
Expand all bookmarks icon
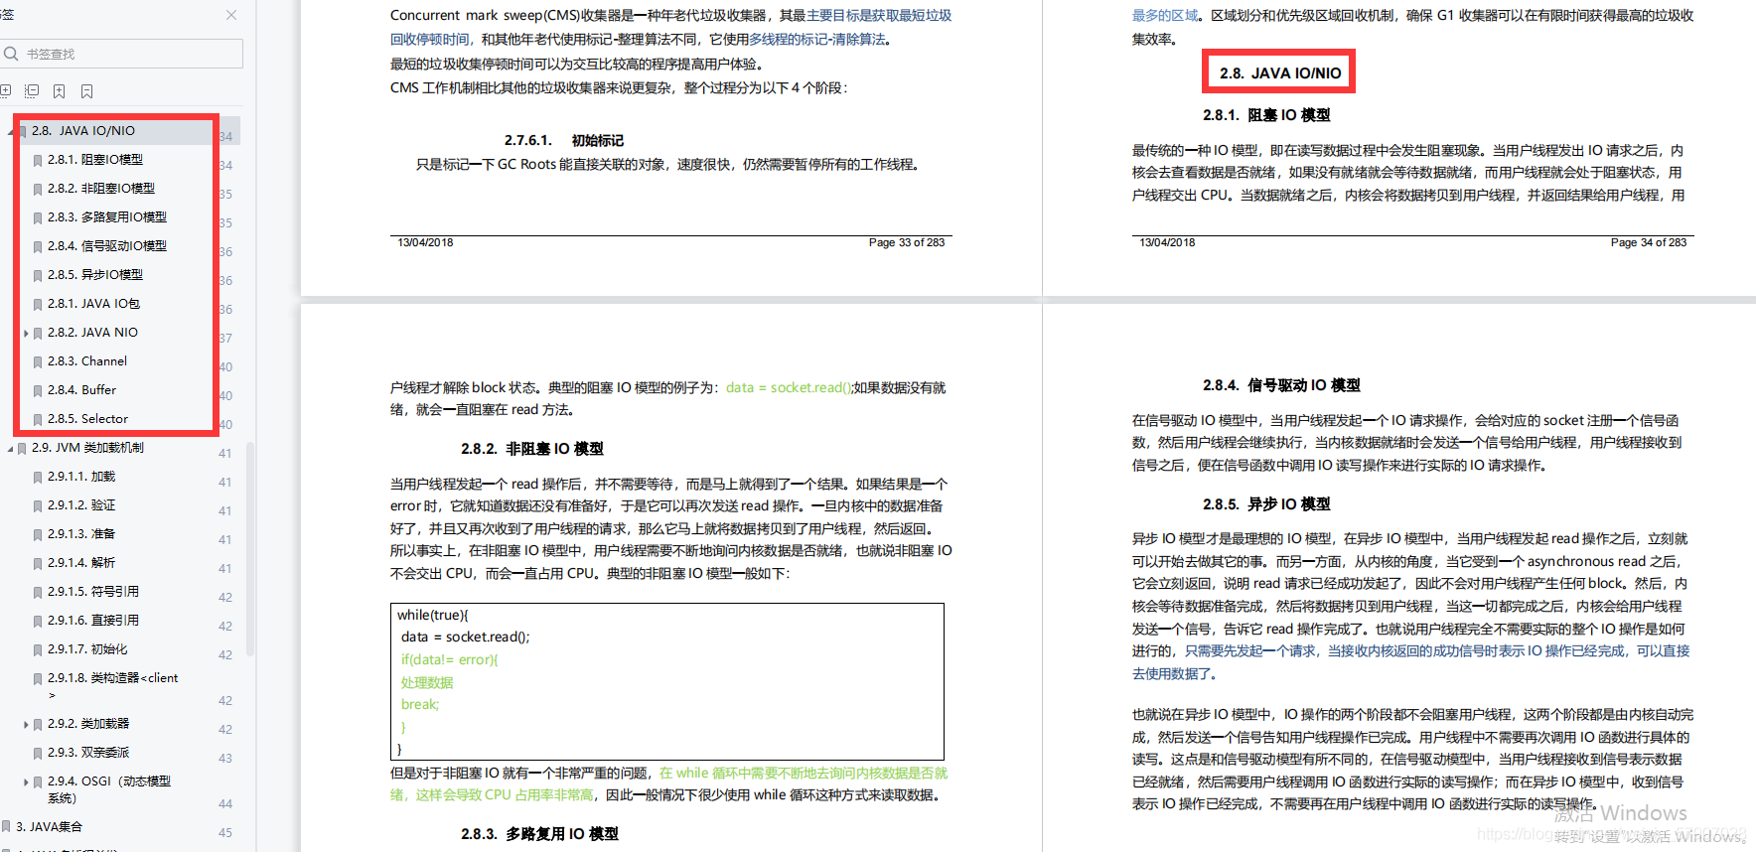tap(4, 91)
